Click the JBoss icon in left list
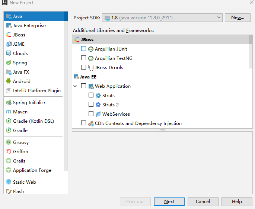Screen dimensions: 255x209 coord(9,35)
